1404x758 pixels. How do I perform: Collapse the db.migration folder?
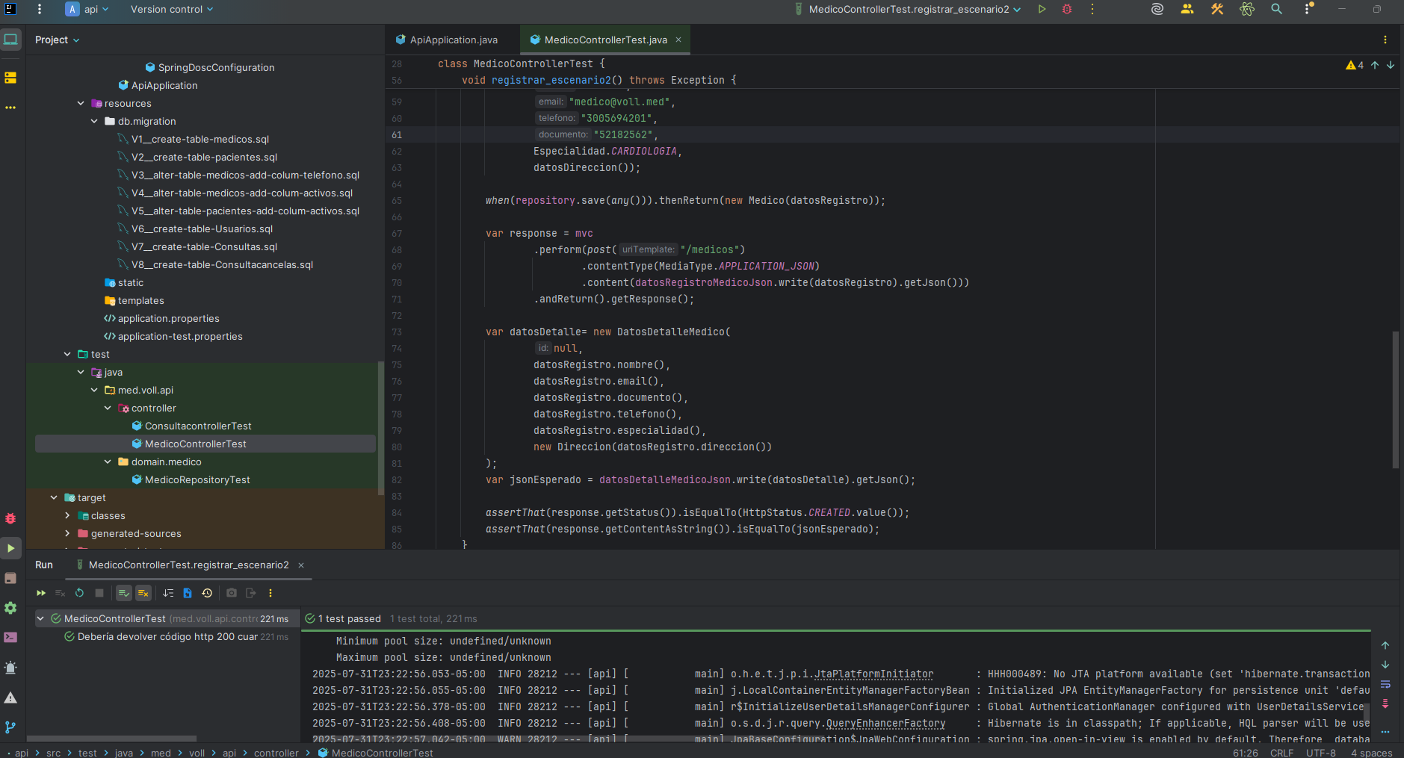94,121
